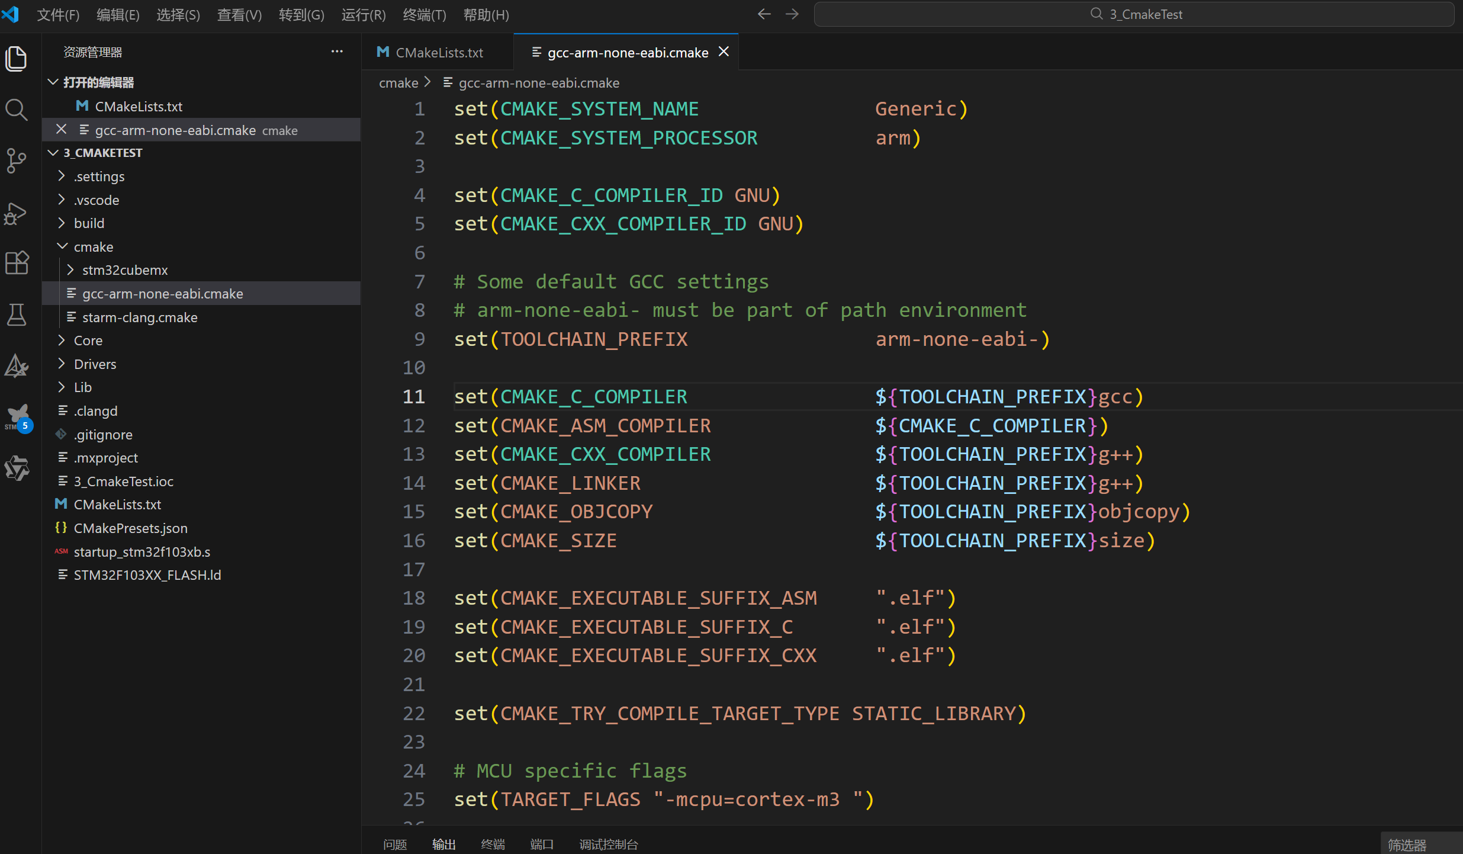This screenshot has height=854, width=1463.
Task: Open starm-clang.cmake file
Action: [201, 317]
